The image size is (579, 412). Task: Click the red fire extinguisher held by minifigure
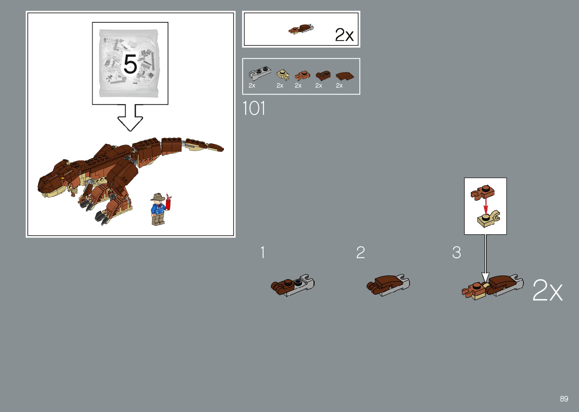pyautogui.click(x=168, y=203)
